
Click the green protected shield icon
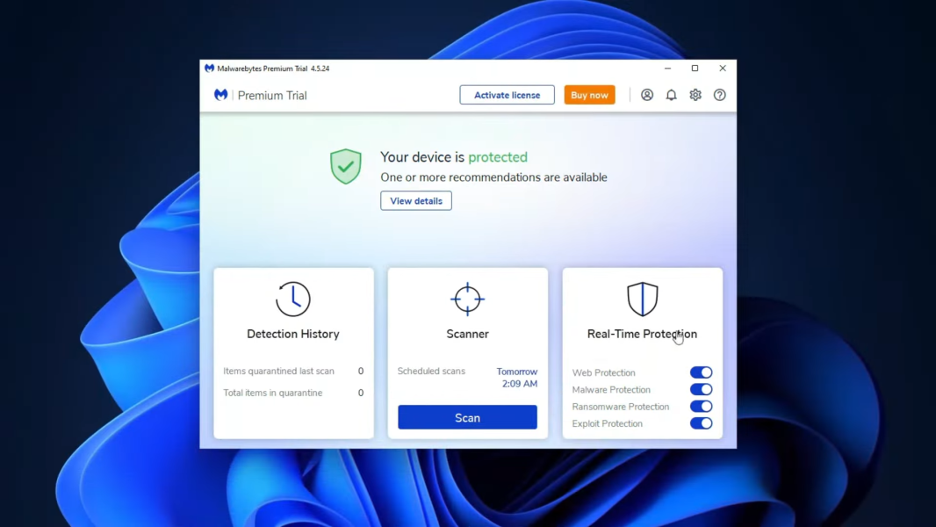pyautogui.click(x=346, y=166)
